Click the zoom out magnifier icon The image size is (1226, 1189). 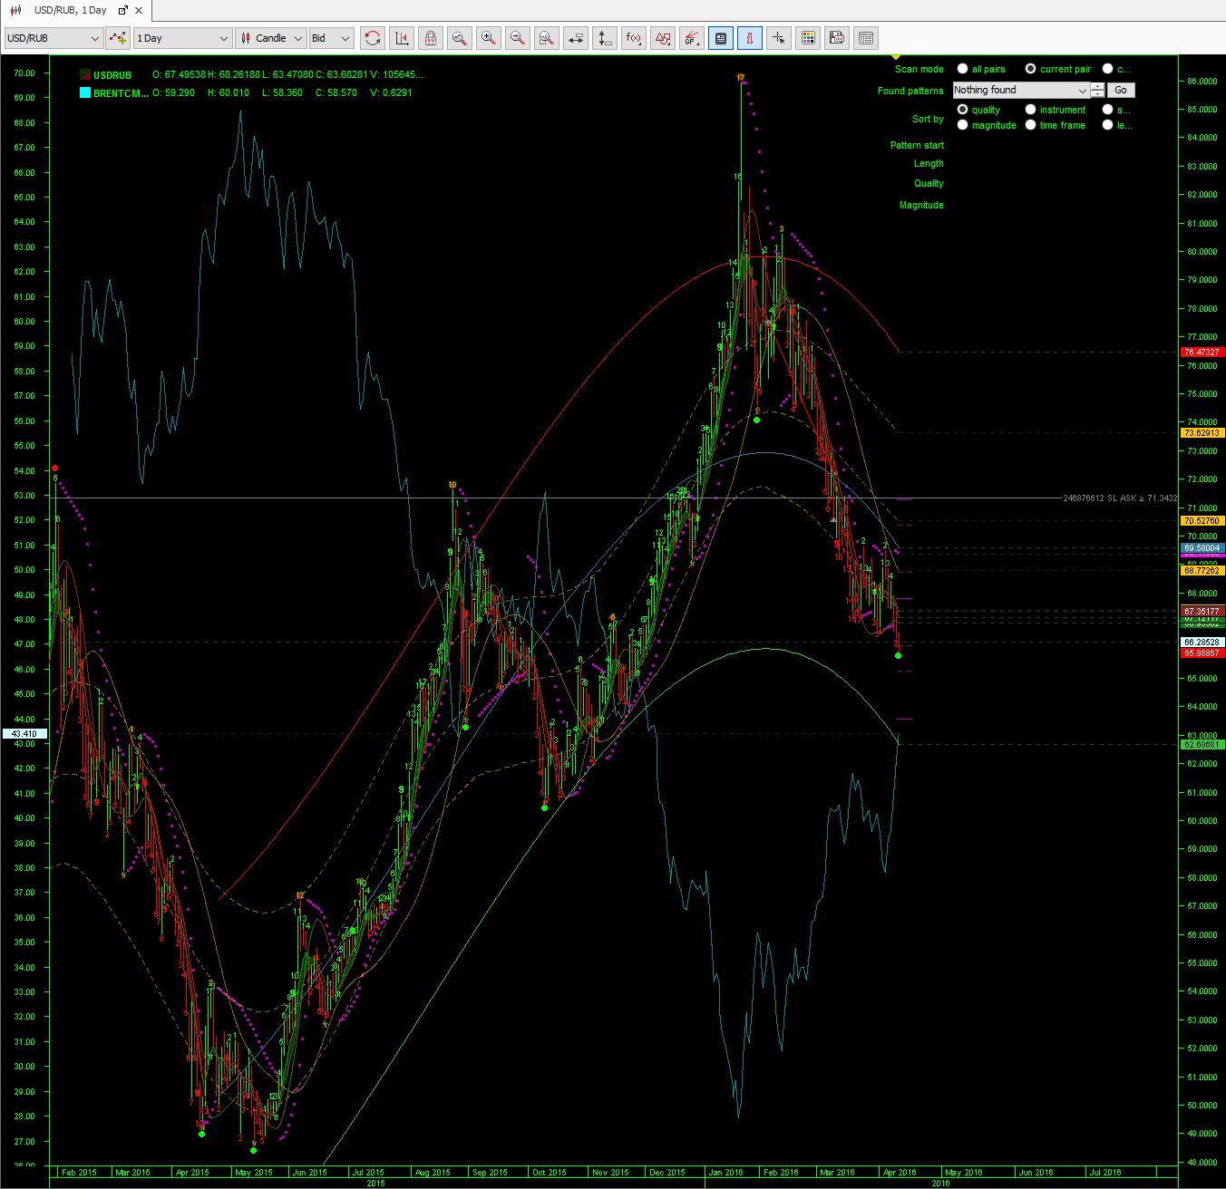click(x=518, y=38)
